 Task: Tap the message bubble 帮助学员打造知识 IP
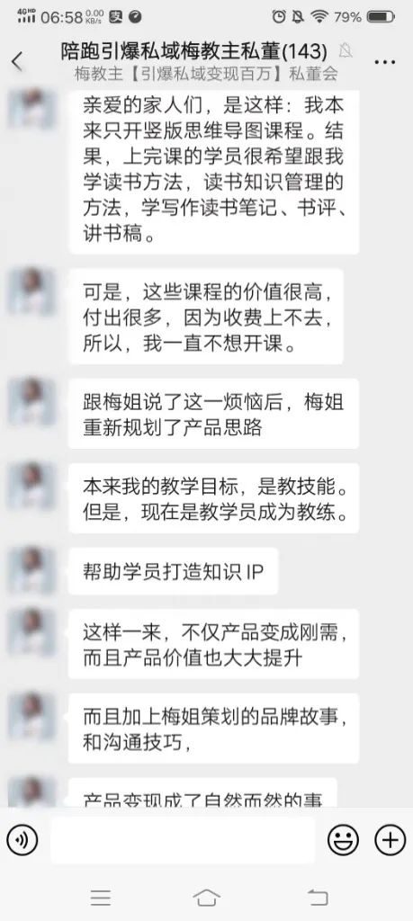174,571
